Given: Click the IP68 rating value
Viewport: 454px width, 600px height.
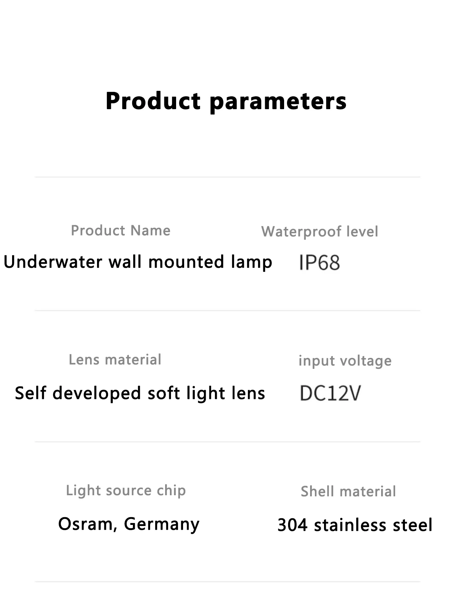Looking at the screenshot, I should 320,263.
